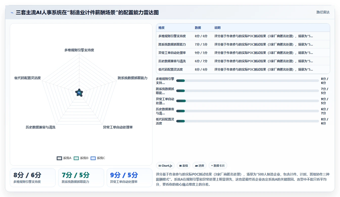Toggle the 系统C legend item in the radar chart
The image size is (340, 197).
(98, 158)
